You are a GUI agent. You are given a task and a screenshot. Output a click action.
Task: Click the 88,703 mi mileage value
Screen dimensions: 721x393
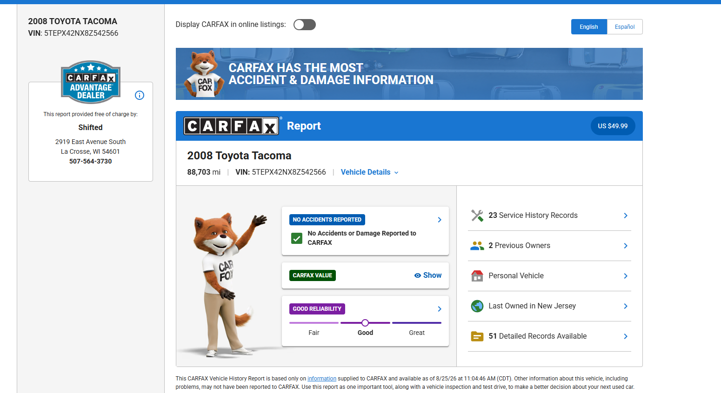(x=204, y=172)
